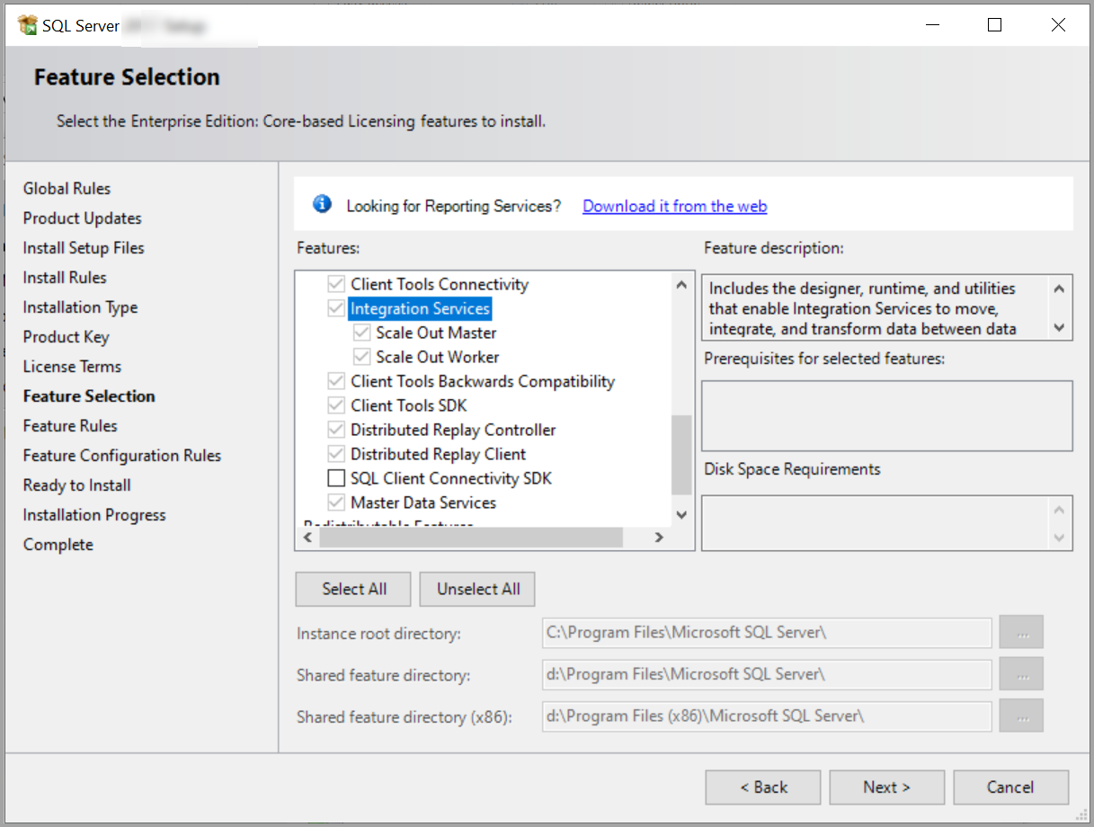Screen dimensions: 1094x827
Task: Uncheck Distributed Replay Controller
Action: 336,429
